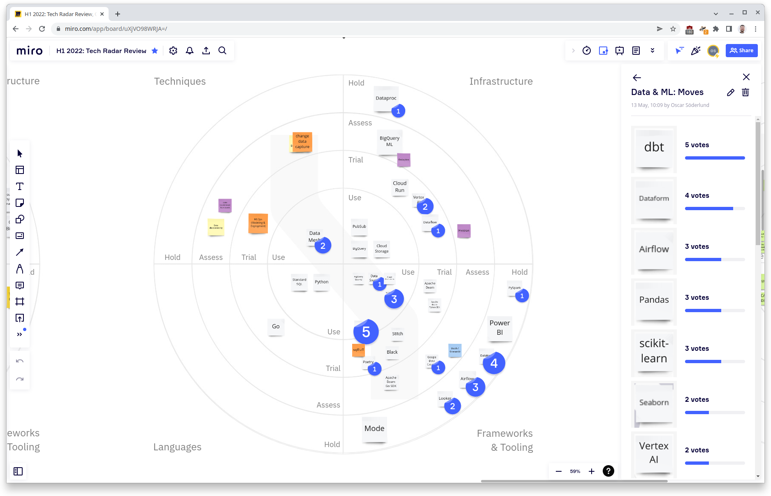Select the Card tool

(x=20, y=236)
